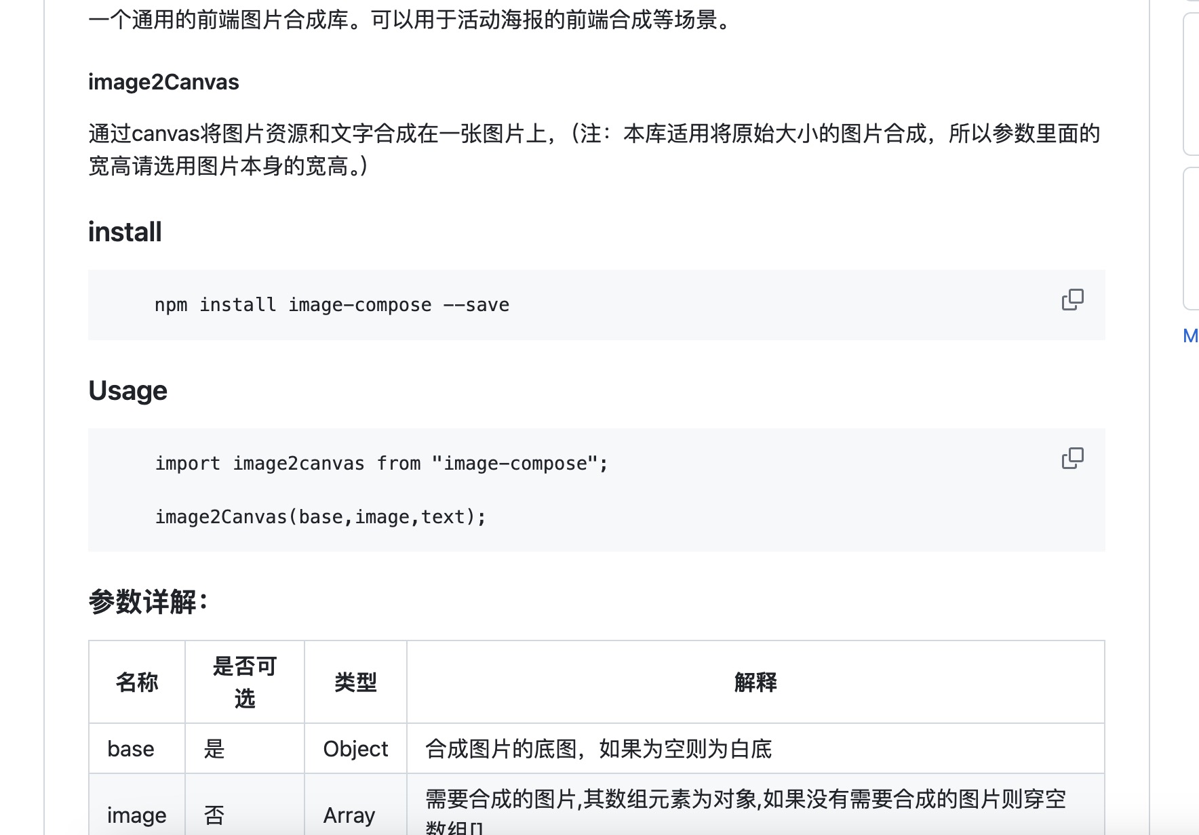Image resolution: width=1199 pixels, height=835 pixels.
Task: Click the 'Object' type cell
Action: (355, 749)
